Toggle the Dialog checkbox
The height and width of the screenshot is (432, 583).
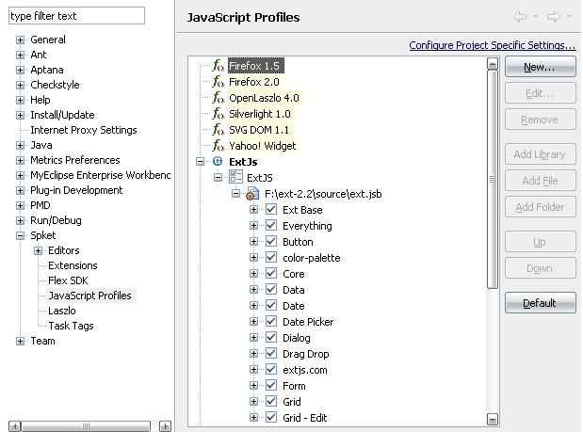point(271,337)
